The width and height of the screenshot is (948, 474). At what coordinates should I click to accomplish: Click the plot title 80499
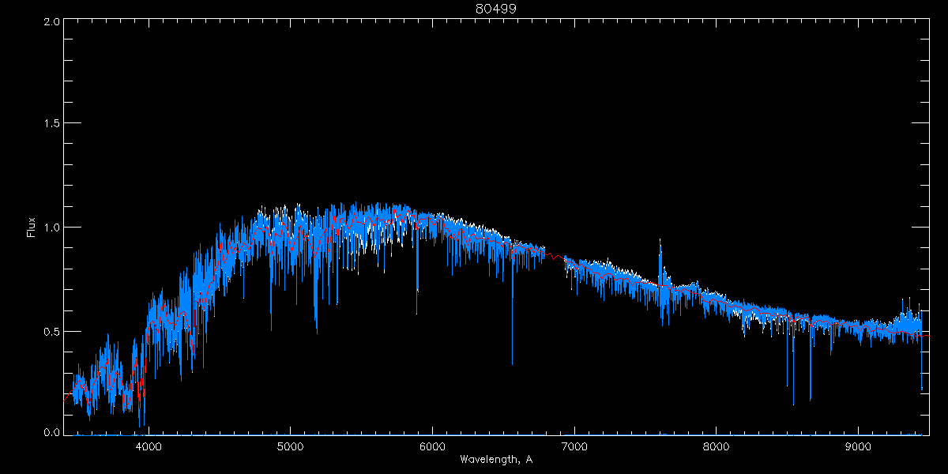click(x=496, y=9)
